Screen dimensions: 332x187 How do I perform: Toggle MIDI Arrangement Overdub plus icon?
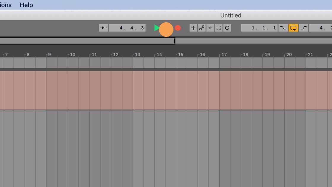193,28
